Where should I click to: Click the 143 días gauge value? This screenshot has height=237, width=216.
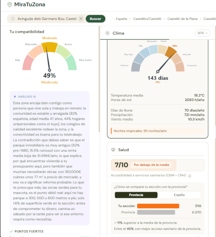[158, 78]
